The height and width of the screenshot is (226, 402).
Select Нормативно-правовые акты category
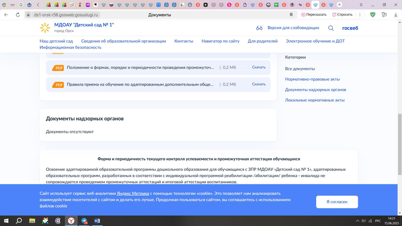click(312, 79)
